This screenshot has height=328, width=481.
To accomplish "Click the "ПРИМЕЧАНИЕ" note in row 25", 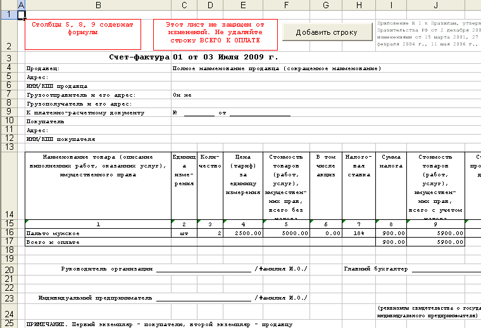I will (159, 324).
